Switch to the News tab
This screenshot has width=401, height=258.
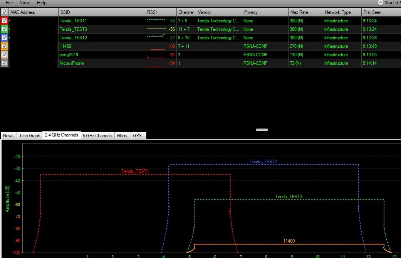point(8,136)
